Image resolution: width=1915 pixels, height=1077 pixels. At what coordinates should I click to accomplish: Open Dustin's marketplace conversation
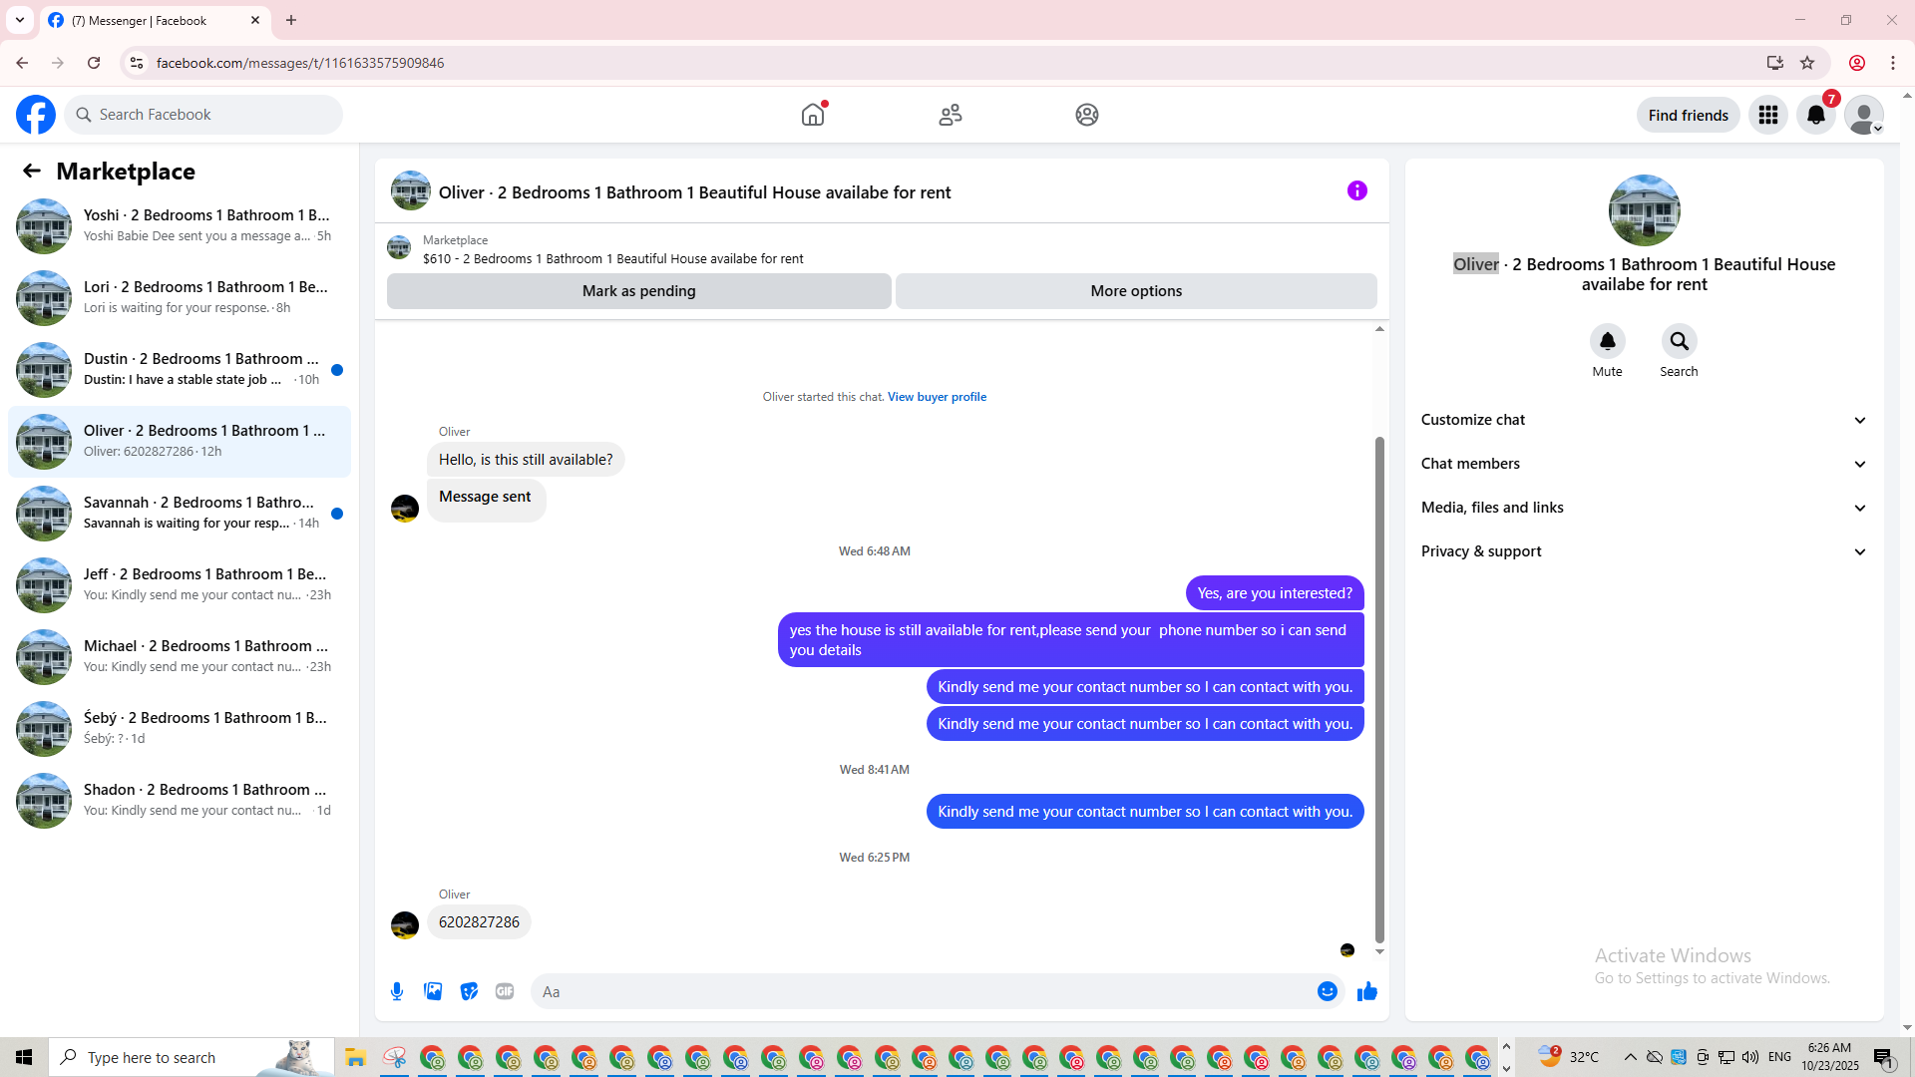pos(180,369)
